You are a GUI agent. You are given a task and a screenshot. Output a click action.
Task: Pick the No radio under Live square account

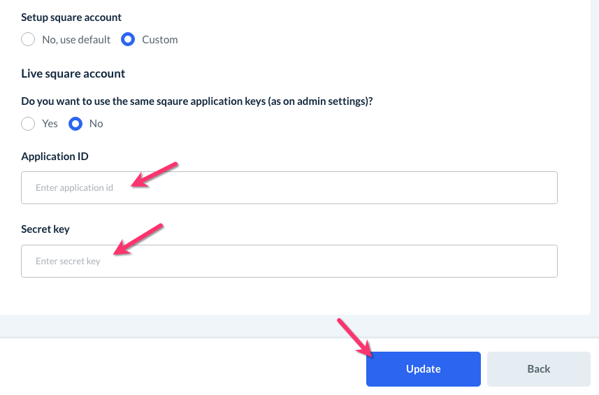[x=75, y=124]
